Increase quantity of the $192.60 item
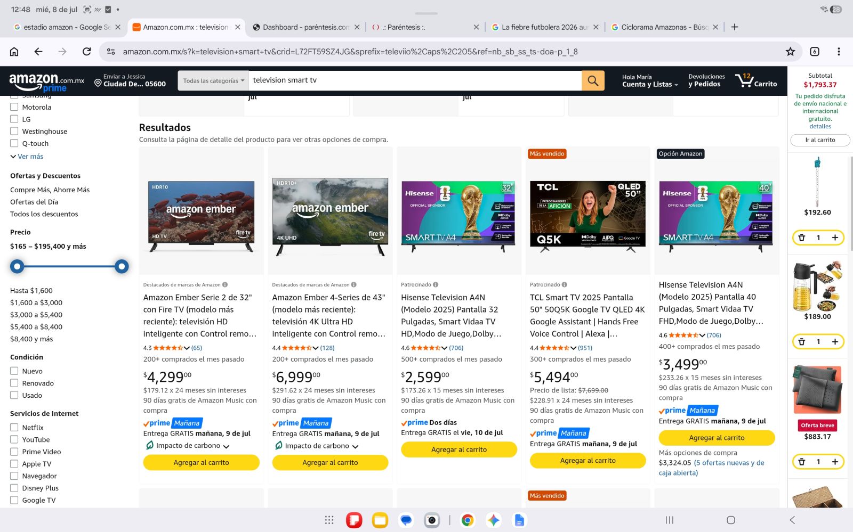This screenshot has width=853, height=532. point(835,238)
